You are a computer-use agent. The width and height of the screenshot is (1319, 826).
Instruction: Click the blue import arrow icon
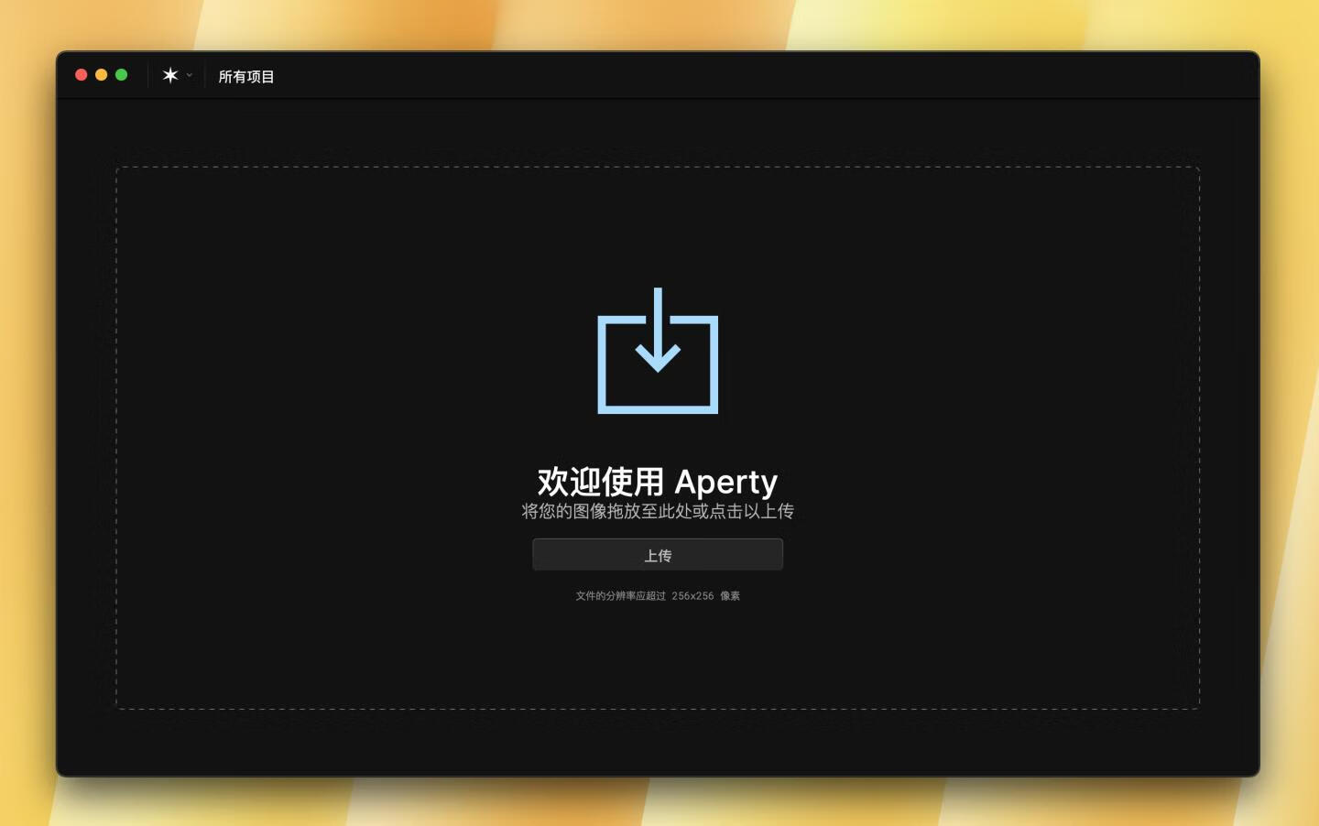coord(658,351)
